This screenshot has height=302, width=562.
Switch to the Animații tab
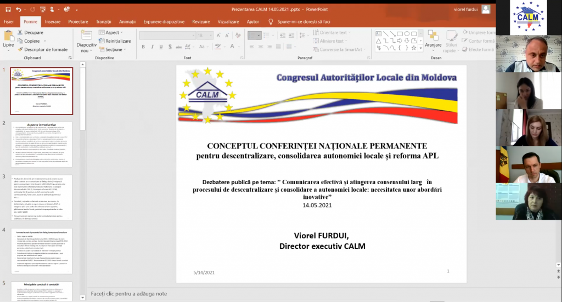[x=127, y=21]
